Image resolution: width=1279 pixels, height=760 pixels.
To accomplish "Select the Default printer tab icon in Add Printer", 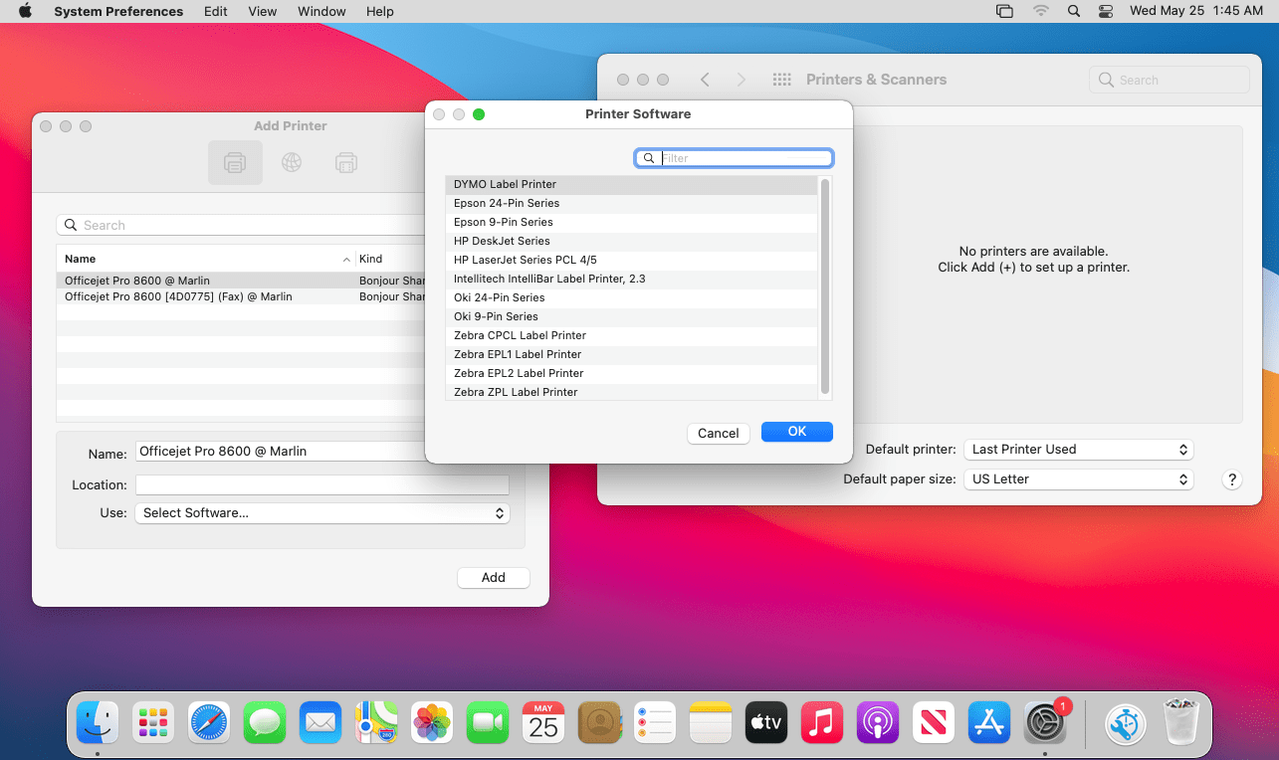I will coord(235,162).
